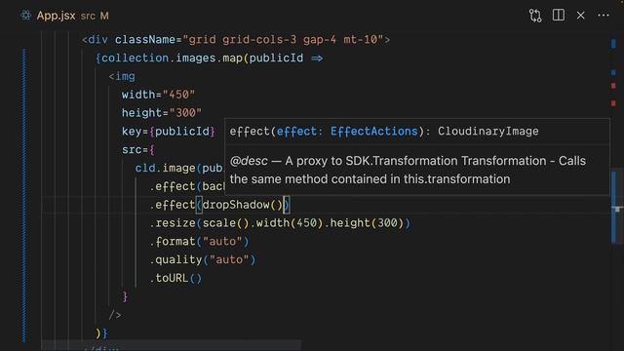Click the React file icon on App.jsx tab
Image resolution: width=624 pixels, height=351 pixels.
26,16
